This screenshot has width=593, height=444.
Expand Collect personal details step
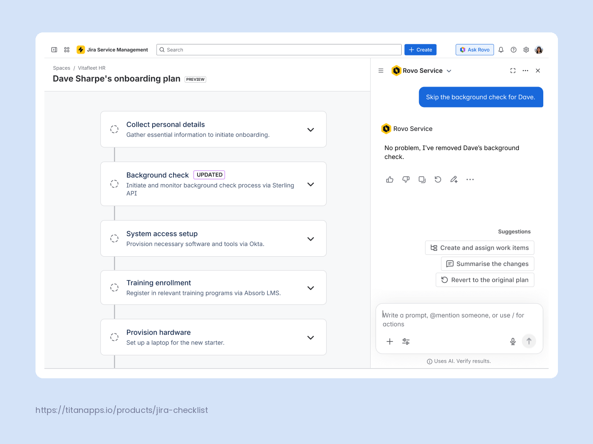pos(311,130)
